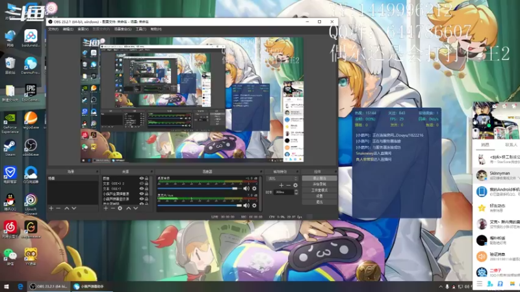
Task: Open desktop audio settings gear in mixer
Action: [254, 188]
